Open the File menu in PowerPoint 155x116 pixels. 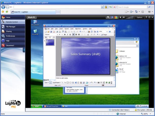[48, 29]
